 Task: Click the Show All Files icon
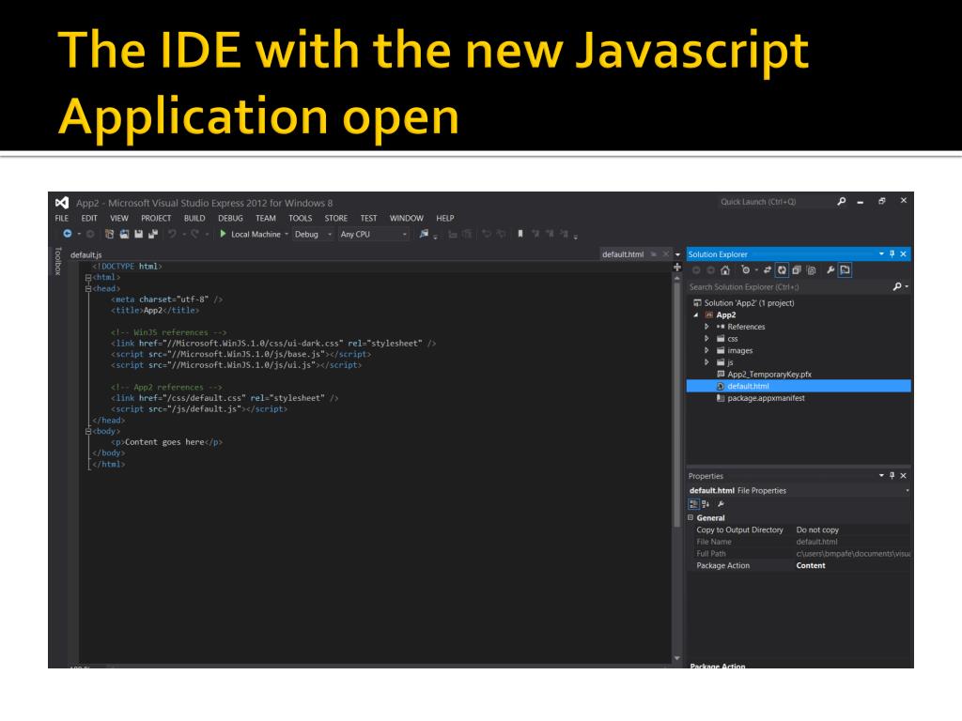[811, 270]
